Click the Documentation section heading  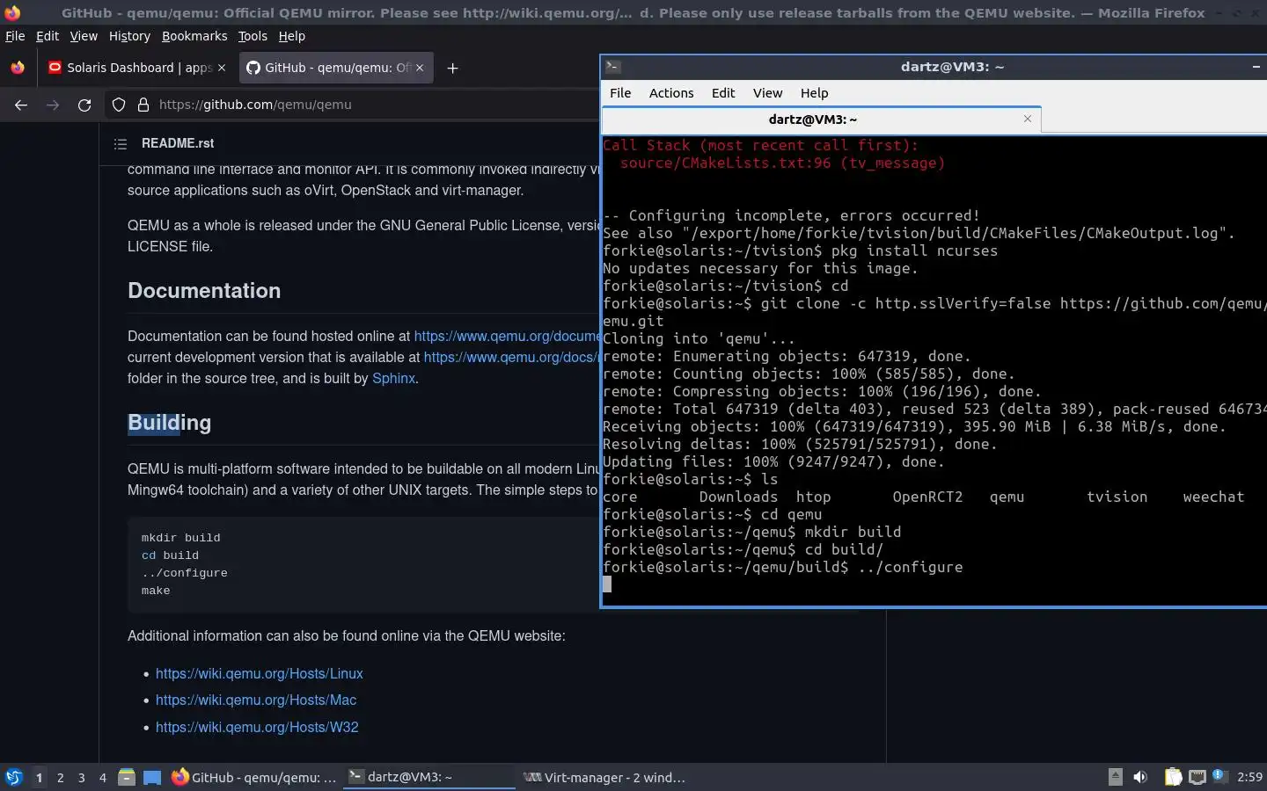click(x=204, y=291)
